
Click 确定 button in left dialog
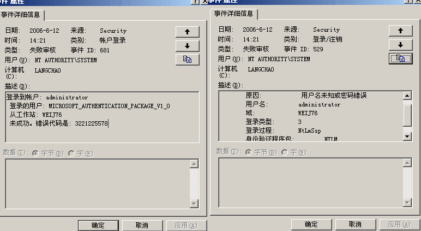(x=98, y=226)
